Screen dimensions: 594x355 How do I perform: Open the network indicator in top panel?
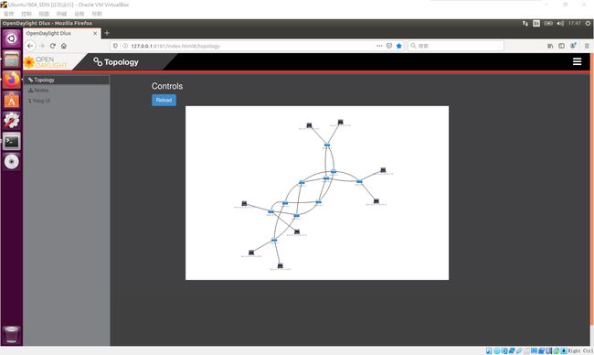pyautogui.click(x=525, y=23)
